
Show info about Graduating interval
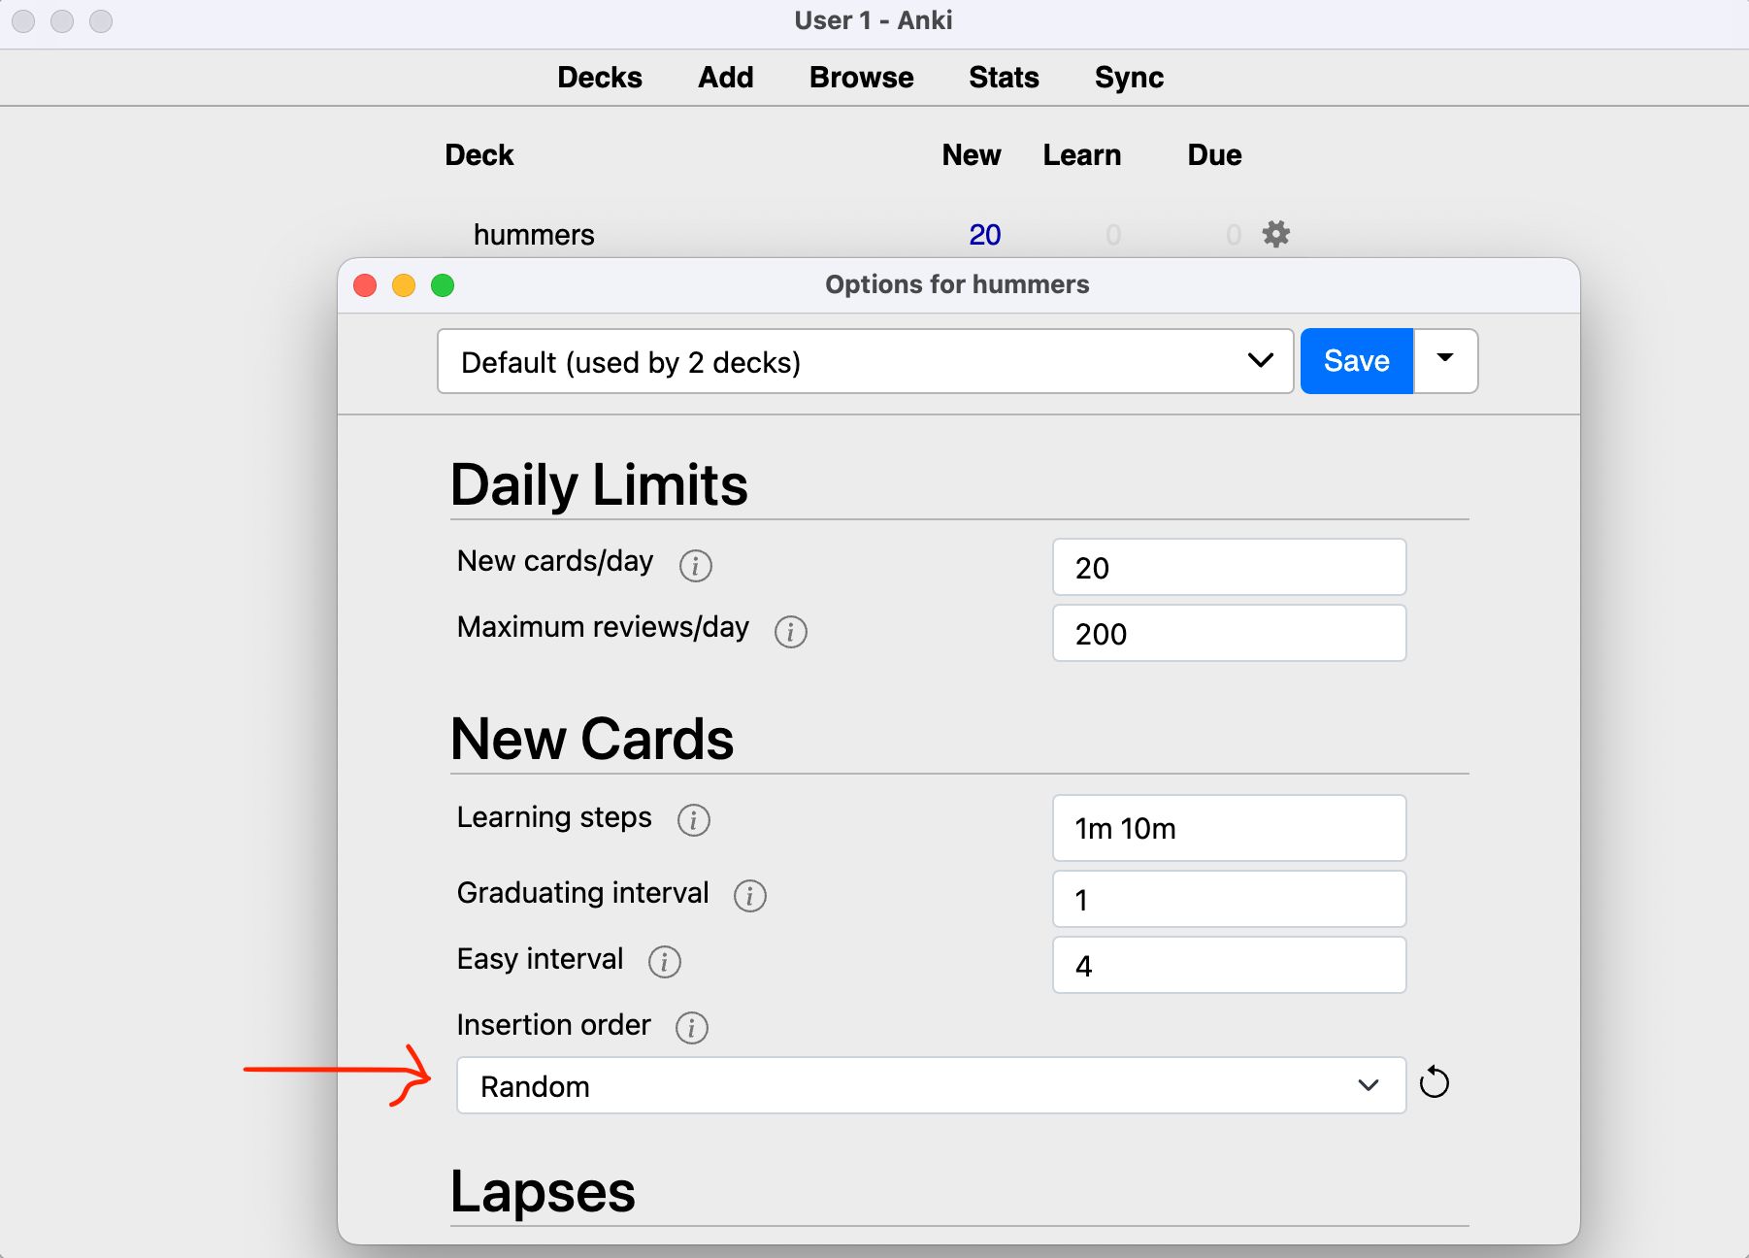(x=750, y=896)
